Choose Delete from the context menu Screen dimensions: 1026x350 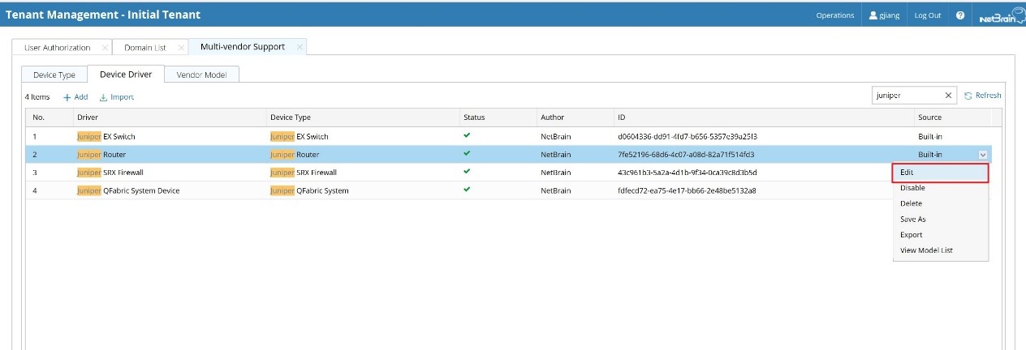[940, 203]
